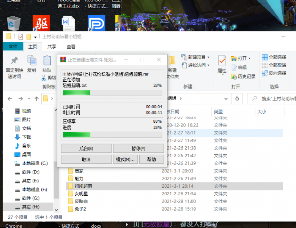Switch to the Share (共享) ribbon tab
The height and width of the screenshot is (228, 296).
pos(52,46)
